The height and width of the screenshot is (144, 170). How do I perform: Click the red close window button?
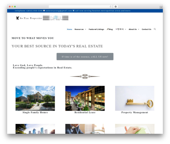point(10,7)
